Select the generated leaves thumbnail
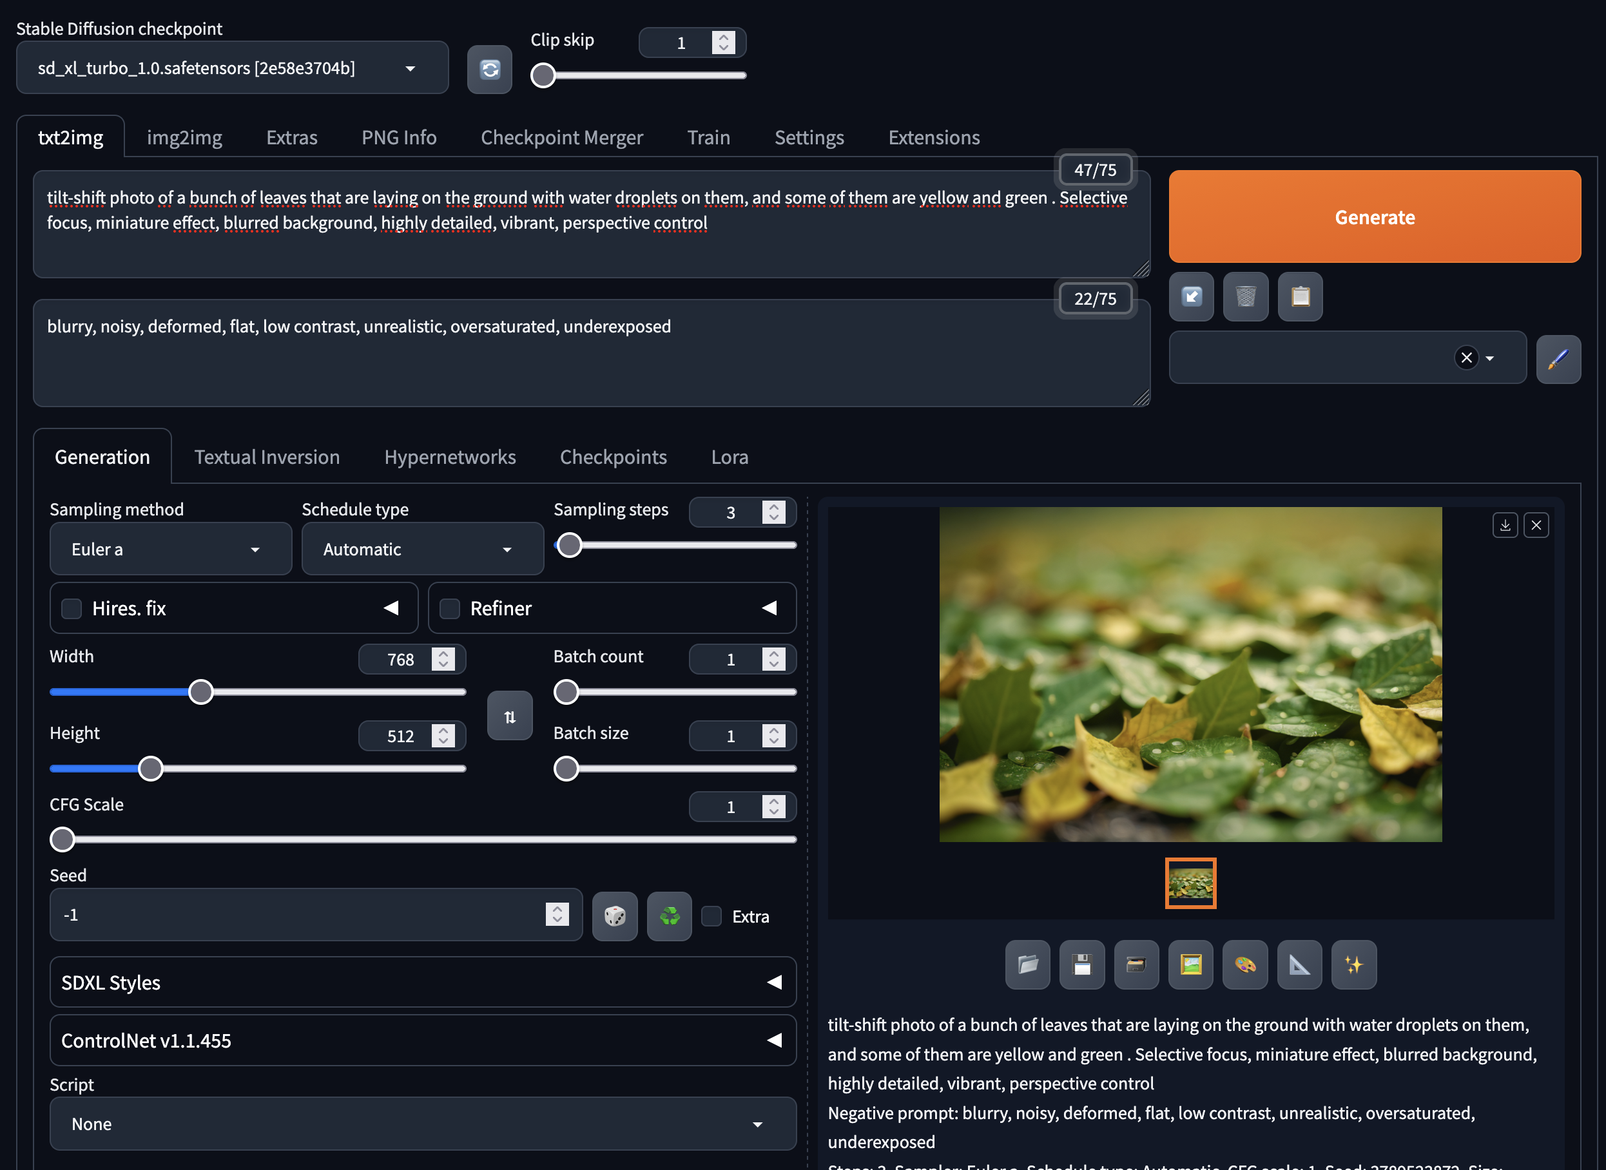Image resolution: width=1606 pixels, height=1170 pixels. pos(1190,883)
